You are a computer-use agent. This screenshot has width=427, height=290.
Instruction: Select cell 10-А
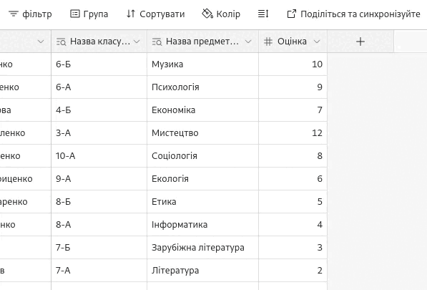99,156
